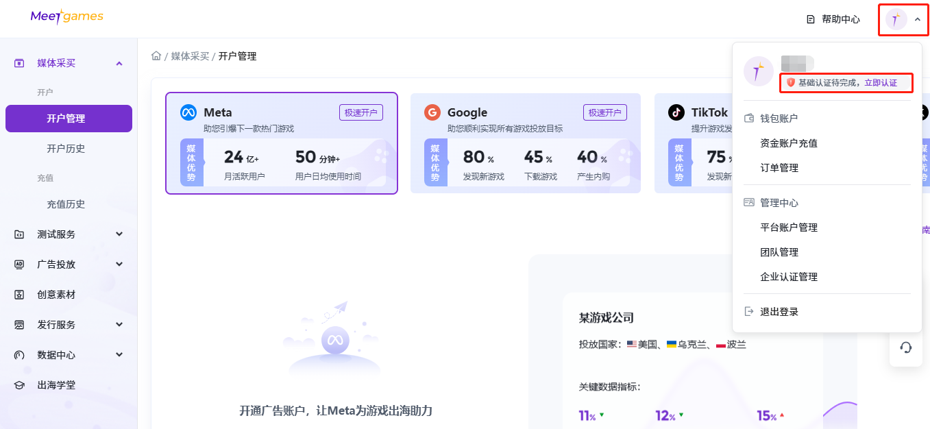Click user avatar in the top bar
Image resolution: width=930 pixels, height=429 pixels.
point(896,19)
